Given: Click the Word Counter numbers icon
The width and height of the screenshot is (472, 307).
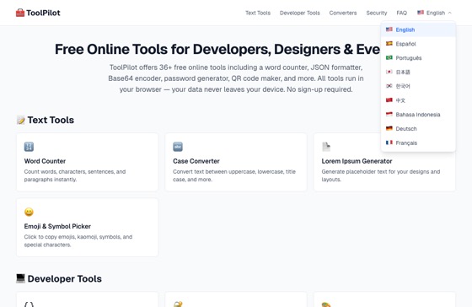Looking at the screenshot, I should [29, 147].
